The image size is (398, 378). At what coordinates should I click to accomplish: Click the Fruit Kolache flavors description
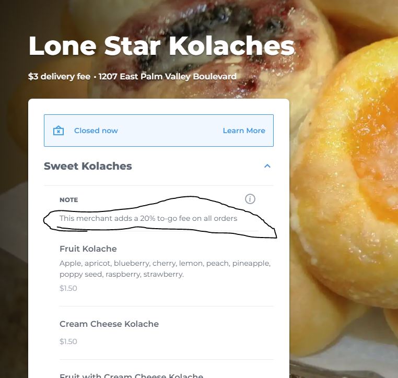coord(165,268)
